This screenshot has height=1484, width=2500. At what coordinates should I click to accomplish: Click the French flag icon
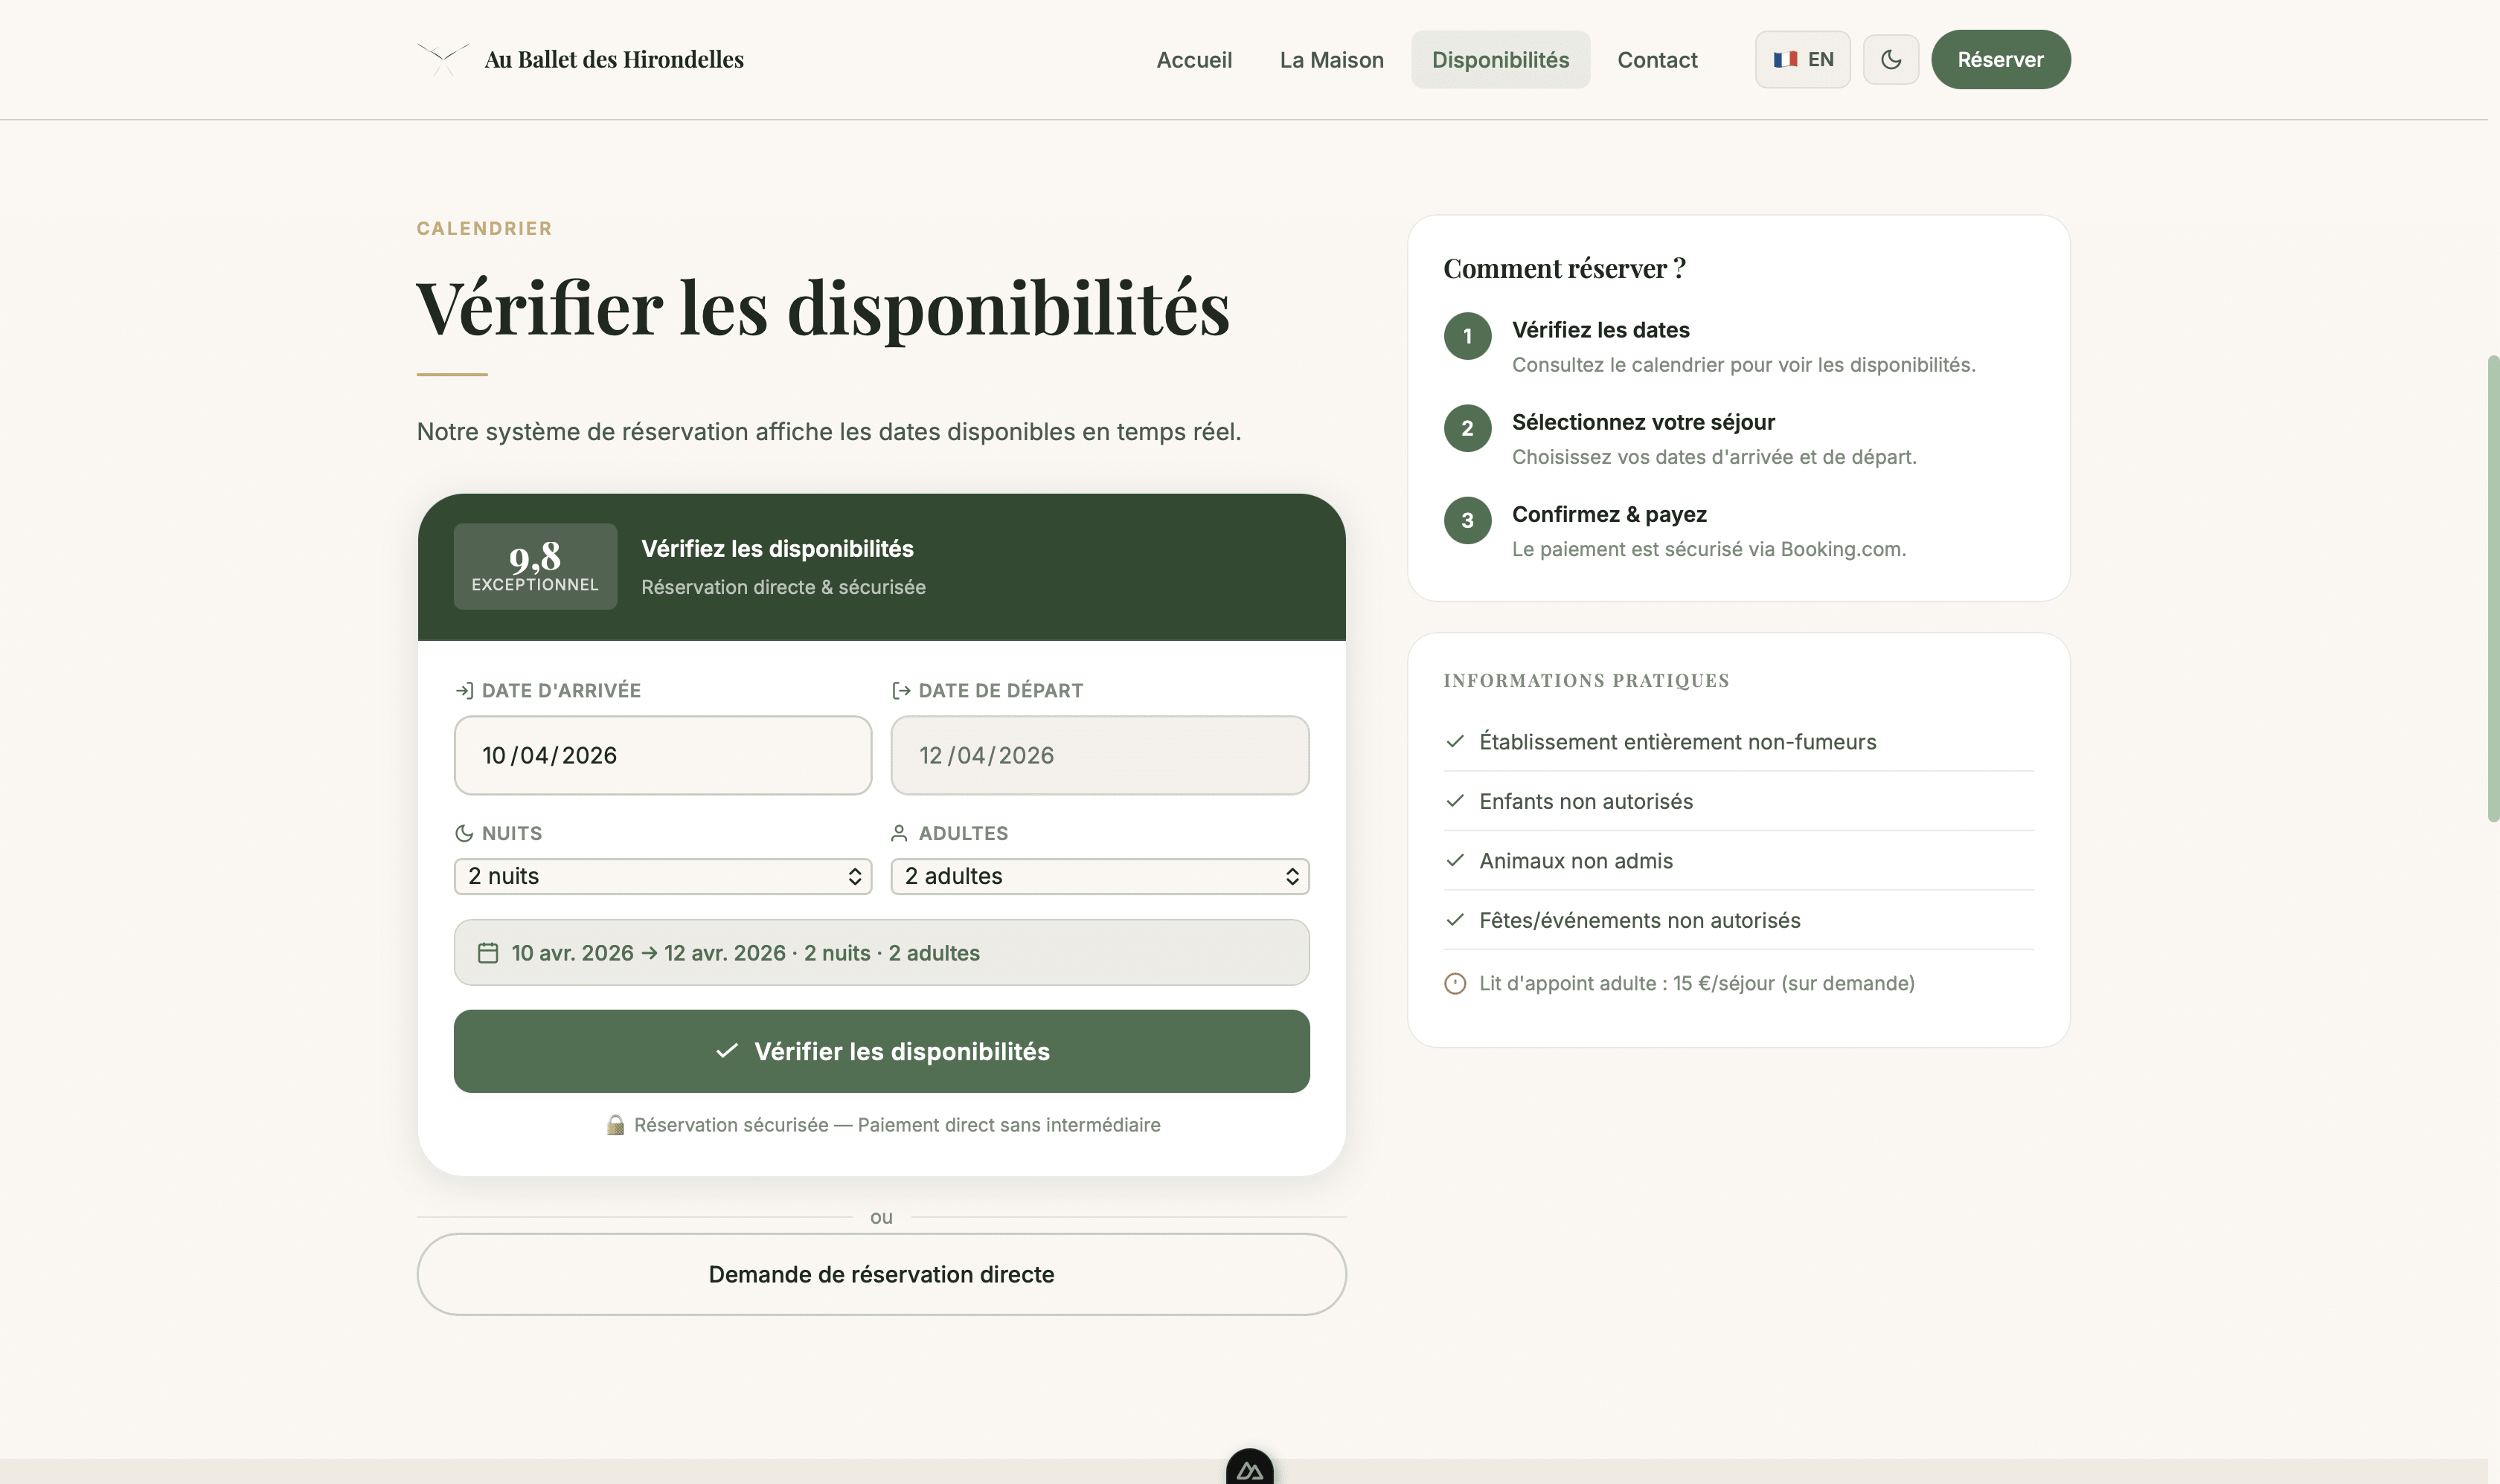point(1784,60)
